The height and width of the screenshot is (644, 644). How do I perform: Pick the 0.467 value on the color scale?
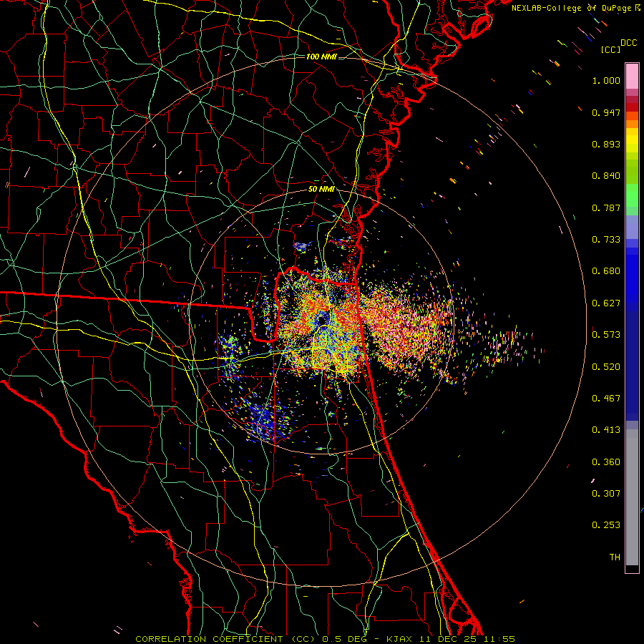point(606,399)
